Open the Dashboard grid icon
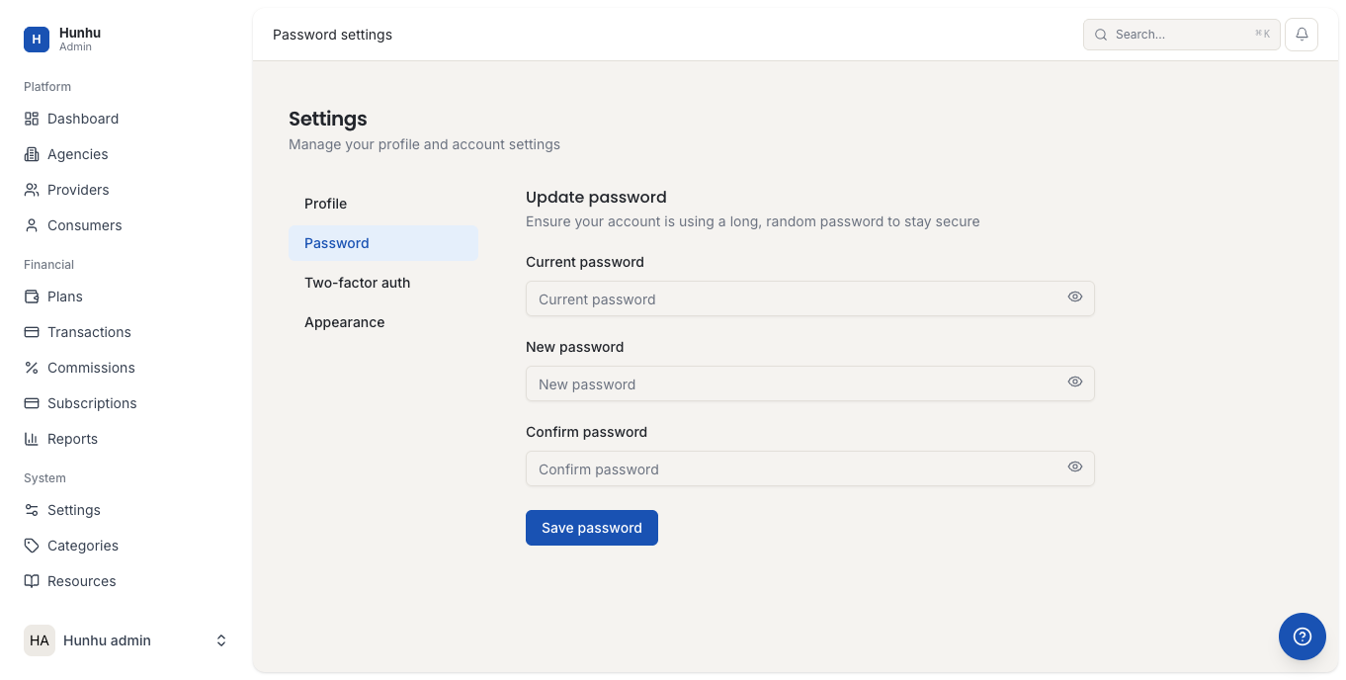The image size is (1346, 680). 32,119
